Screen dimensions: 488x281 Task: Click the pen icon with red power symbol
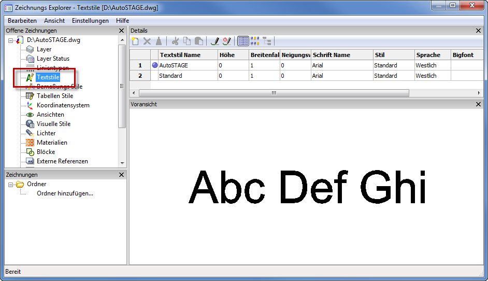(226, 41)
